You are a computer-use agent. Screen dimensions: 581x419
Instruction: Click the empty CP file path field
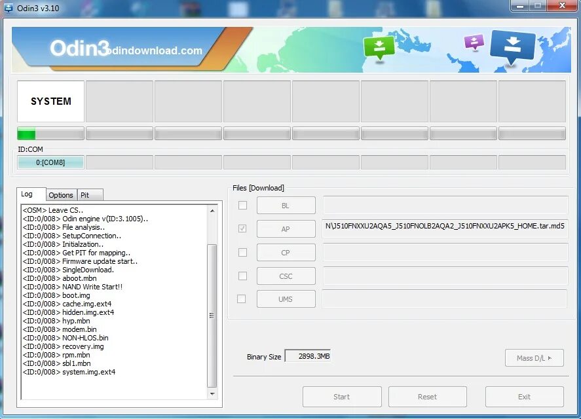[x=445, y=252]
